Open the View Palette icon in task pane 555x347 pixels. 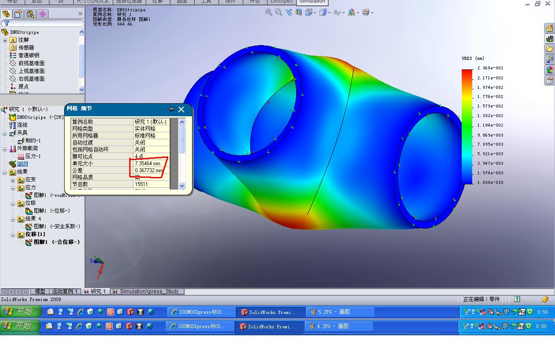click(550, 59)
